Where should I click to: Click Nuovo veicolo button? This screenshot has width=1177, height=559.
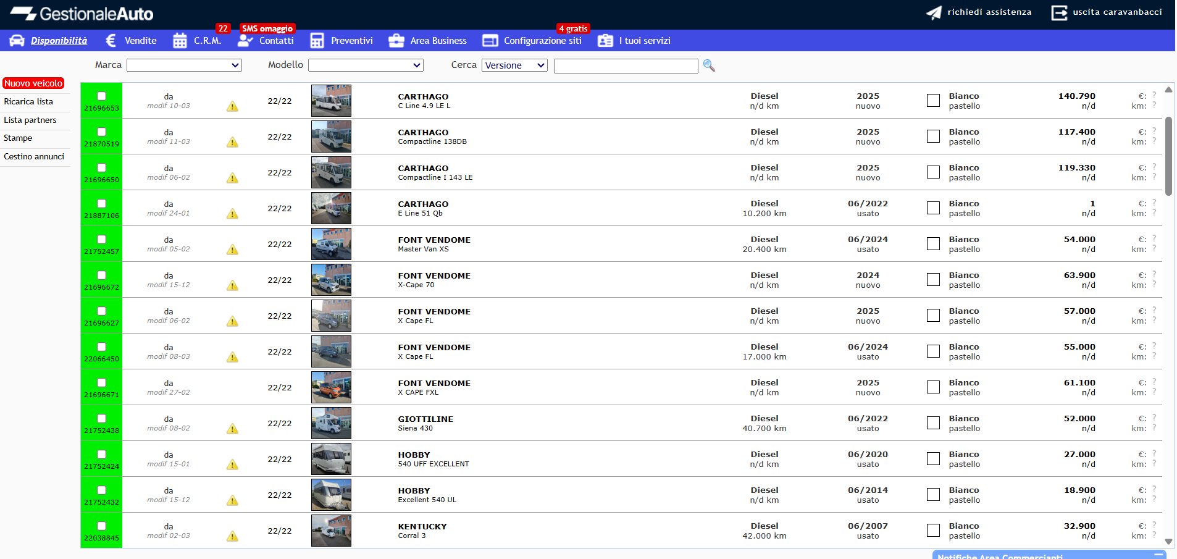tap(33, 83)
